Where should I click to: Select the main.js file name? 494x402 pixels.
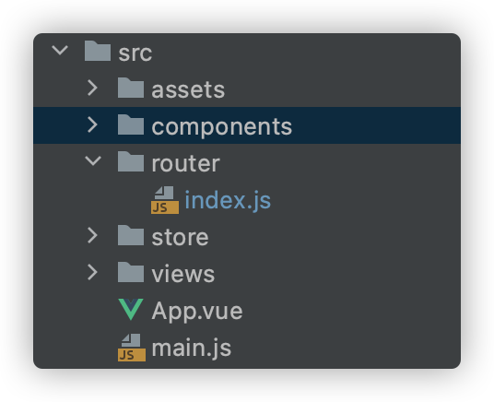point(192,349)
